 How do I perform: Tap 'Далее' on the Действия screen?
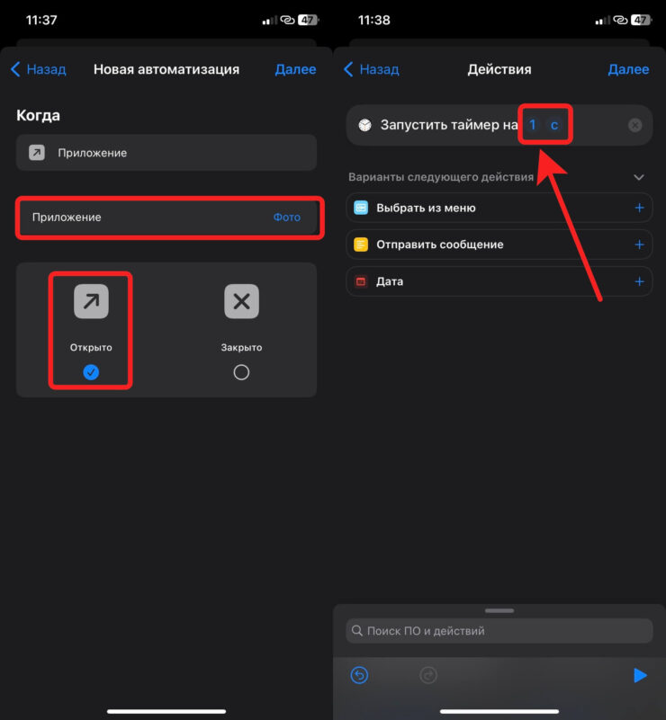click(x=628, y=69)
